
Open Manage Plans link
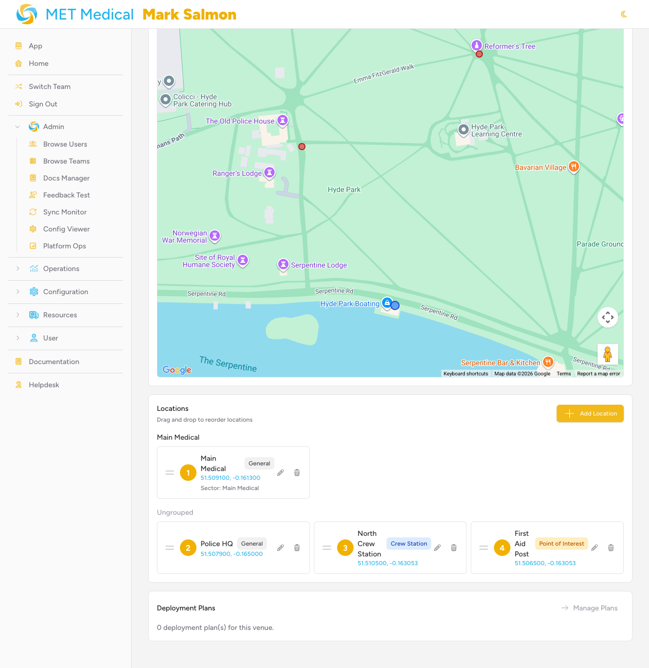click(589, 608)
